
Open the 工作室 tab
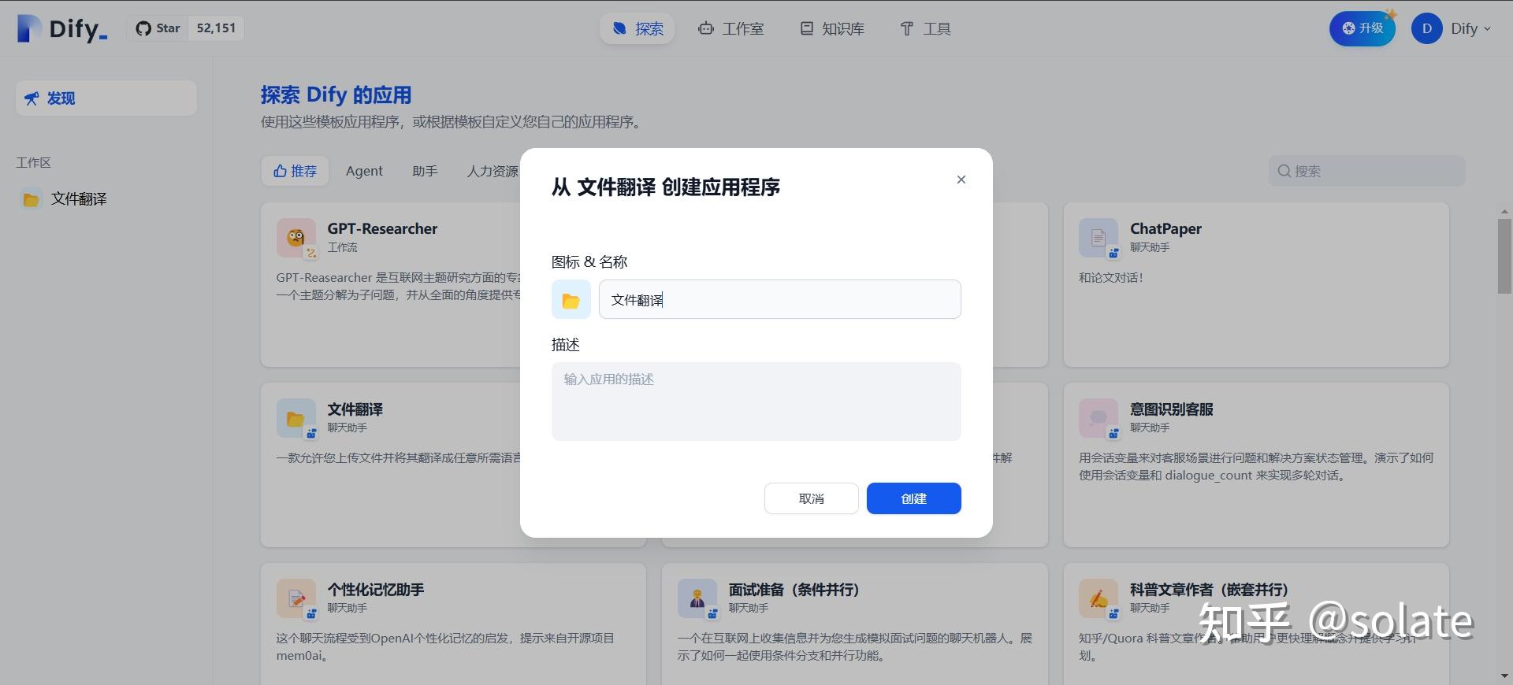(730, 28)
